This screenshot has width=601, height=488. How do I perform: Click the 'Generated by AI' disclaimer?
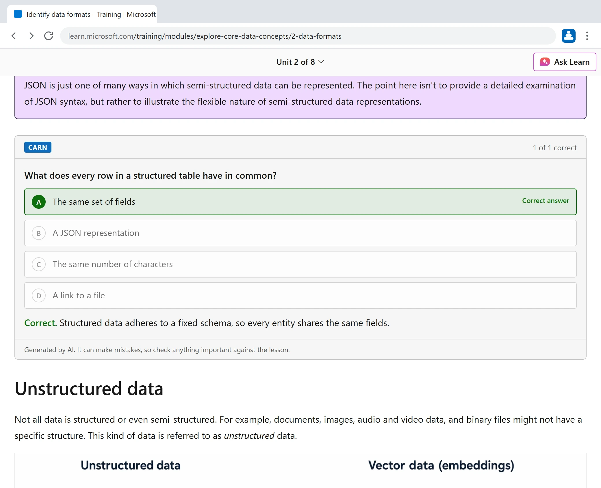click(157, 350)
